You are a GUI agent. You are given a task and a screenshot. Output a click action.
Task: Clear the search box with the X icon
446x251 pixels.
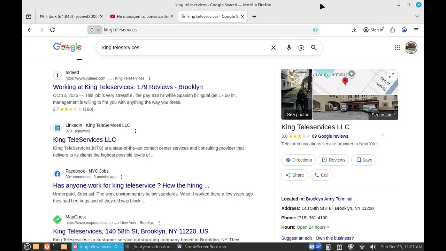tap(274, 48)
